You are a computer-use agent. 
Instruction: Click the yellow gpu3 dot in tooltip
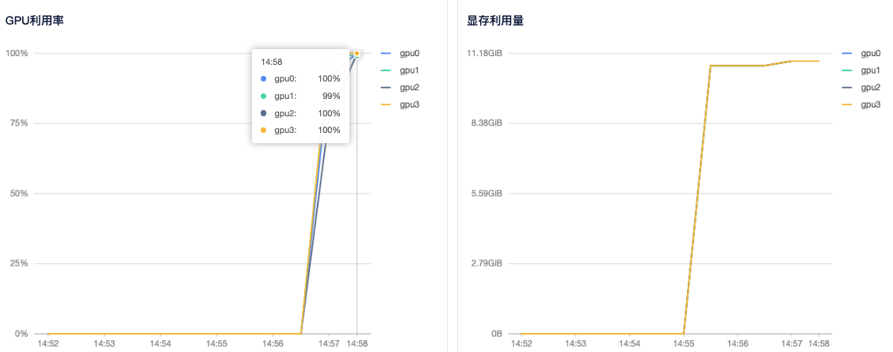tap(264, 131)
